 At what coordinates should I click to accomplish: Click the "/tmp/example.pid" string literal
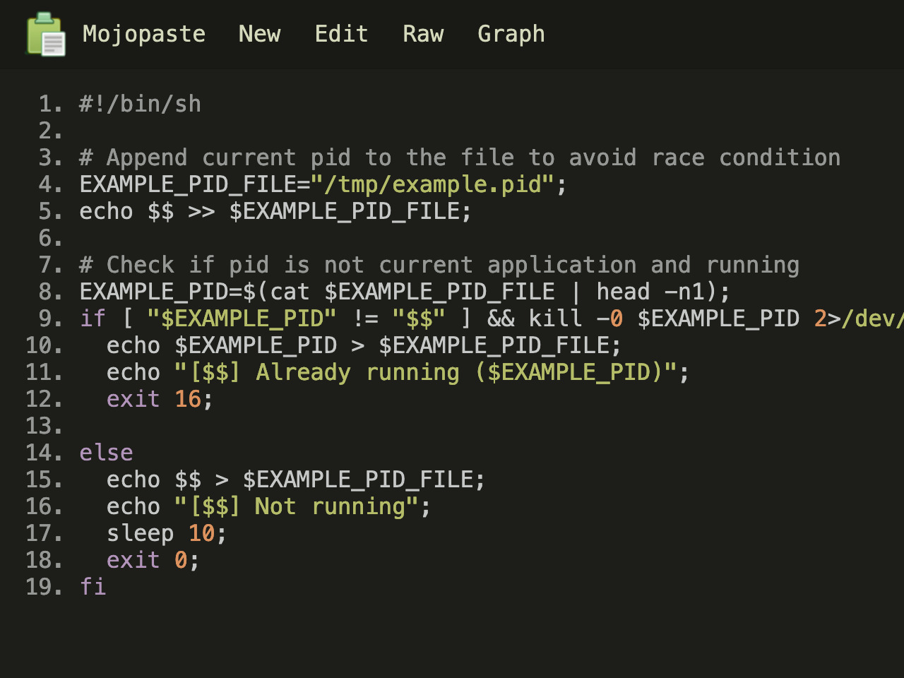coord(432,184)
